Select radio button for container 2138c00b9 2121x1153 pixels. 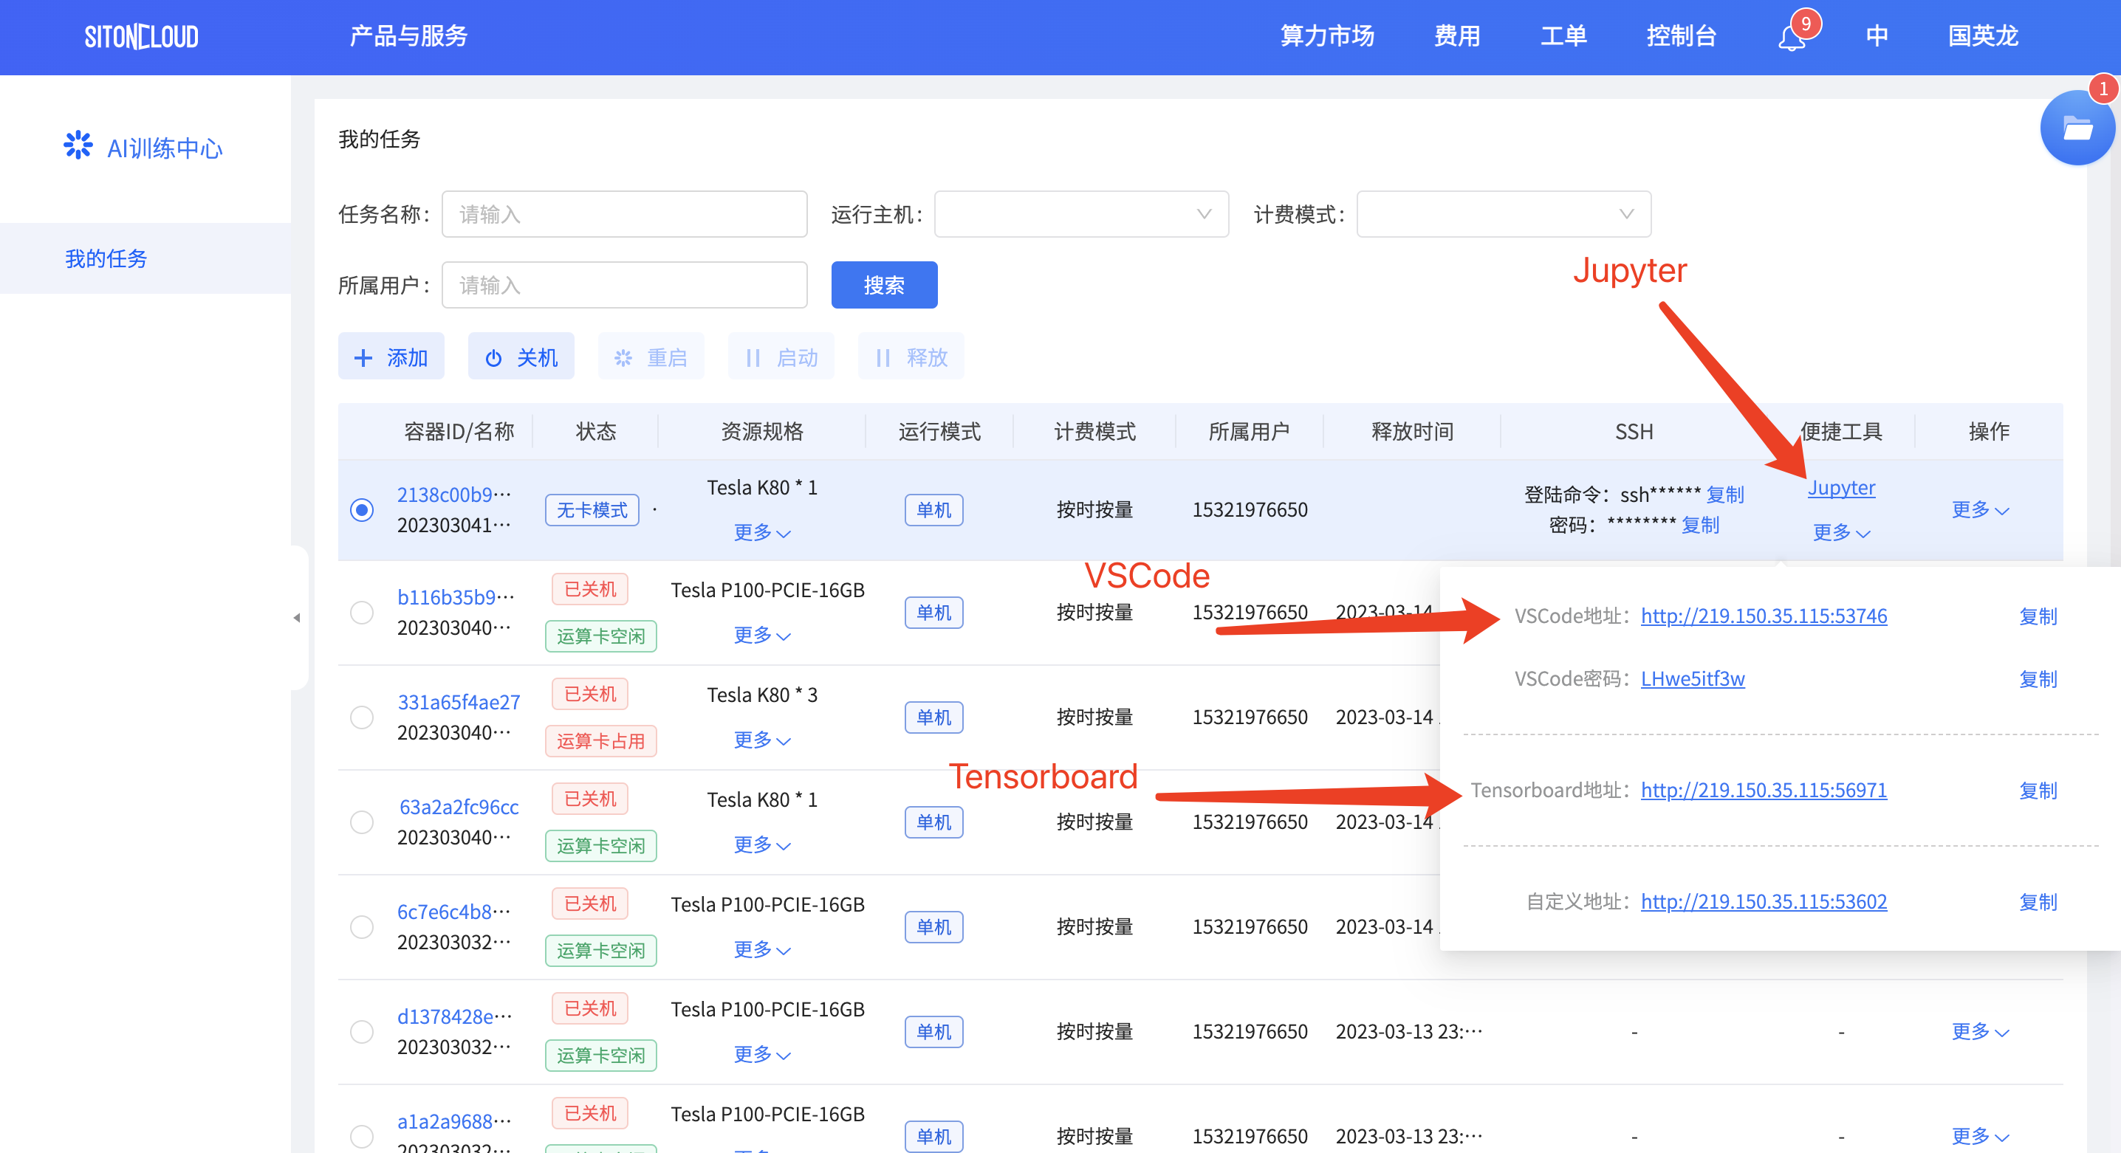[361, 510]
